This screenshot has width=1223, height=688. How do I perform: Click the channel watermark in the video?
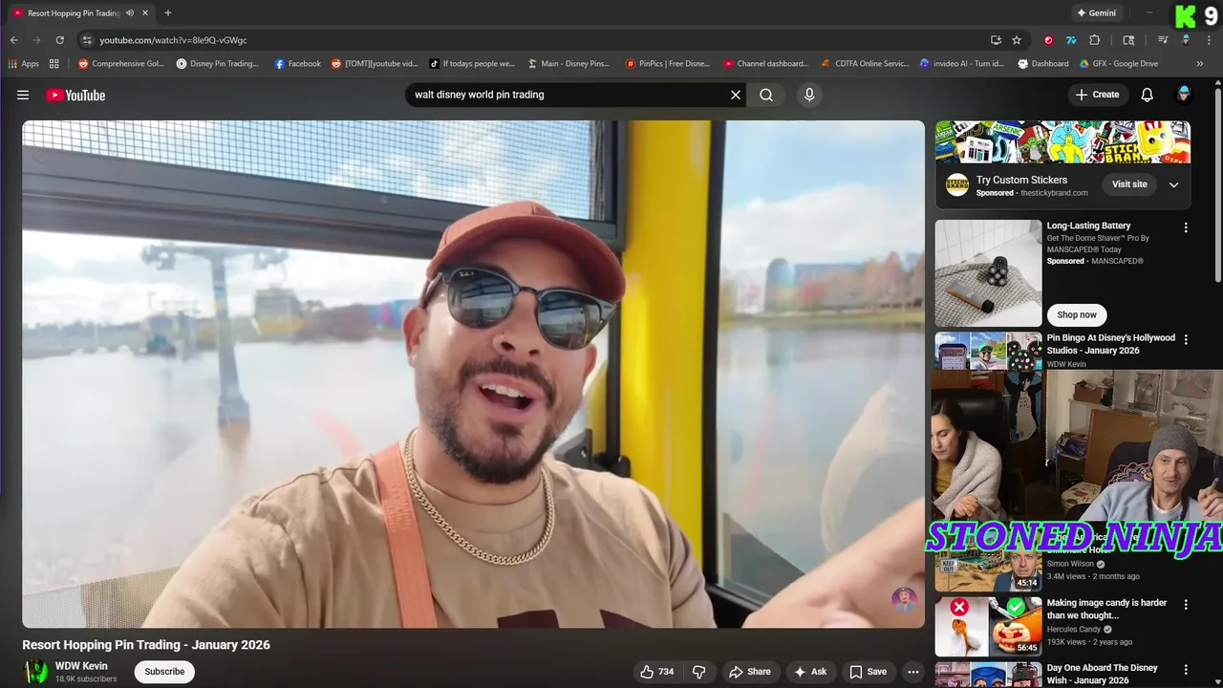904,600
